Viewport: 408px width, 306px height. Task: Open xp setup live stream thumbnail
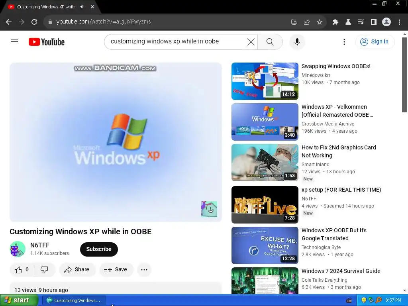click(265, 205)
